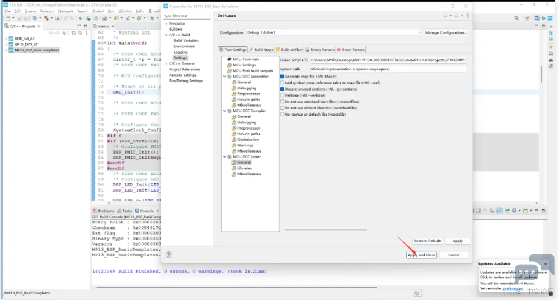
Task: Collapse the MCU GCC Assembler tree node
Action: [x=224, y=77]
